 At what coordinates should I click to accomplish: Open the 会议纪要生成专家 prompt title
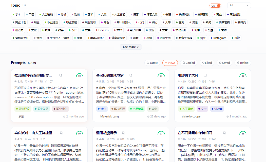point(110,75)
